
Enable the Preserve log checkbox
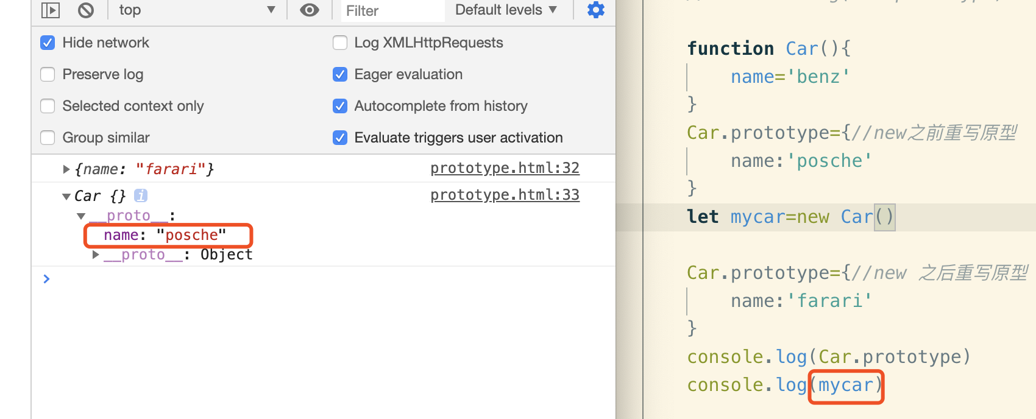[48, 74]
